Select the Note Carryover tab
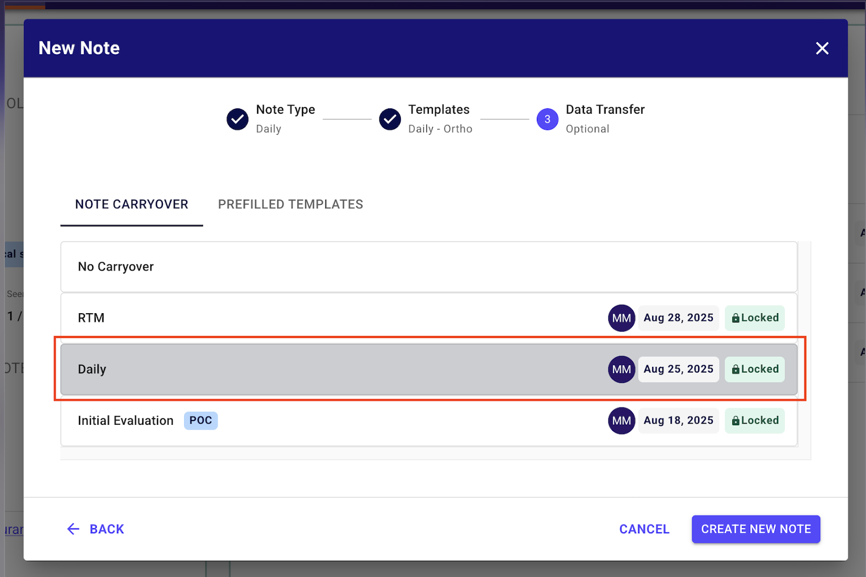This screenshot has width=866, height=577. tap(132, 204)
